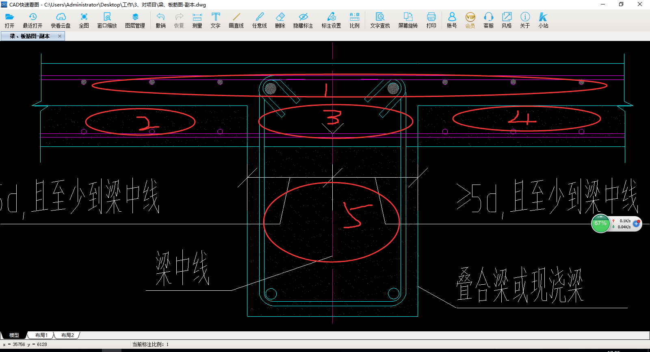Select 窗口缩放 window zoom tool
650x352 pixels.
click(x=107, y=20)
